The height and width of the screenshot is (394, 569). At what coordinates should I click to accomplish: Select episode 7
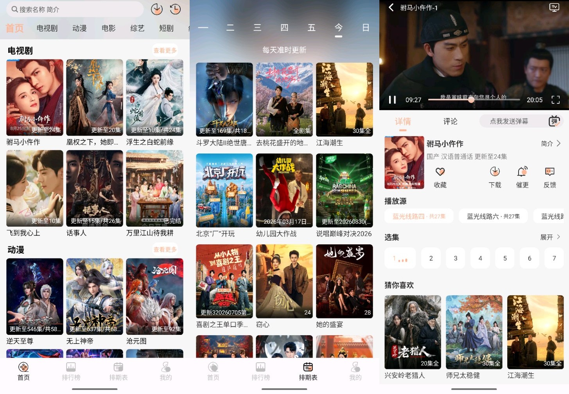tap(554, 258)
